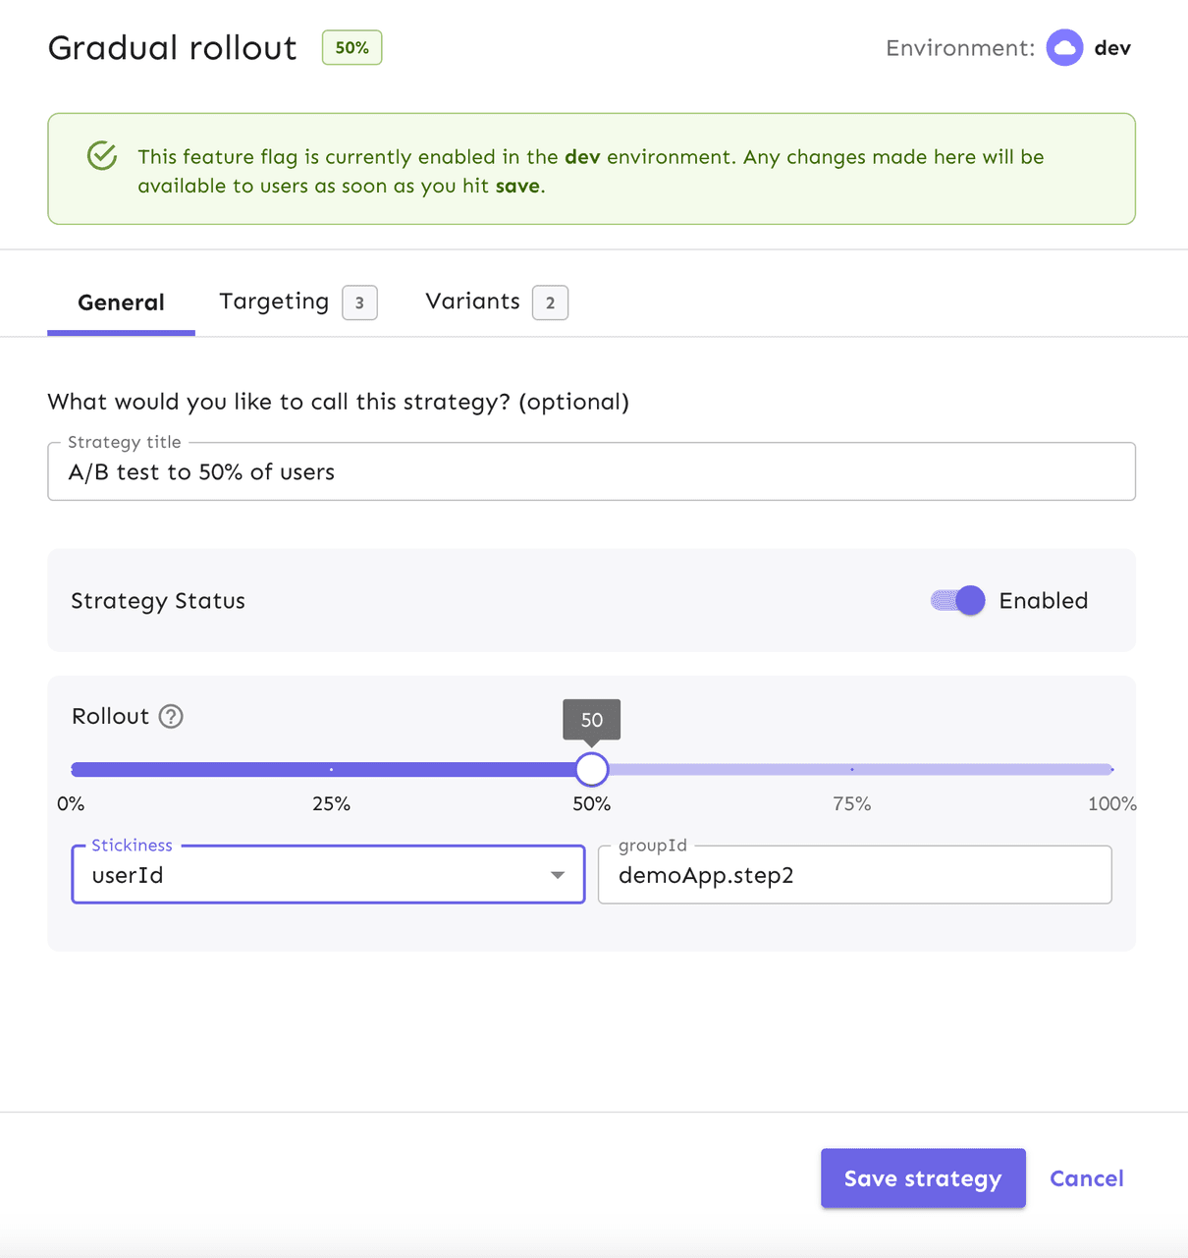
Task: Switch to the Targeting tab
Action: coord(274,302)
